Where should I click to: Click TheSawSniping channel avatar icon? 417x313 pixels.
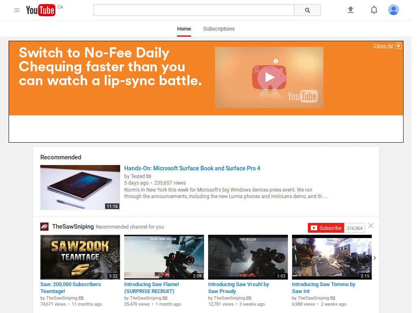[44, 227]
